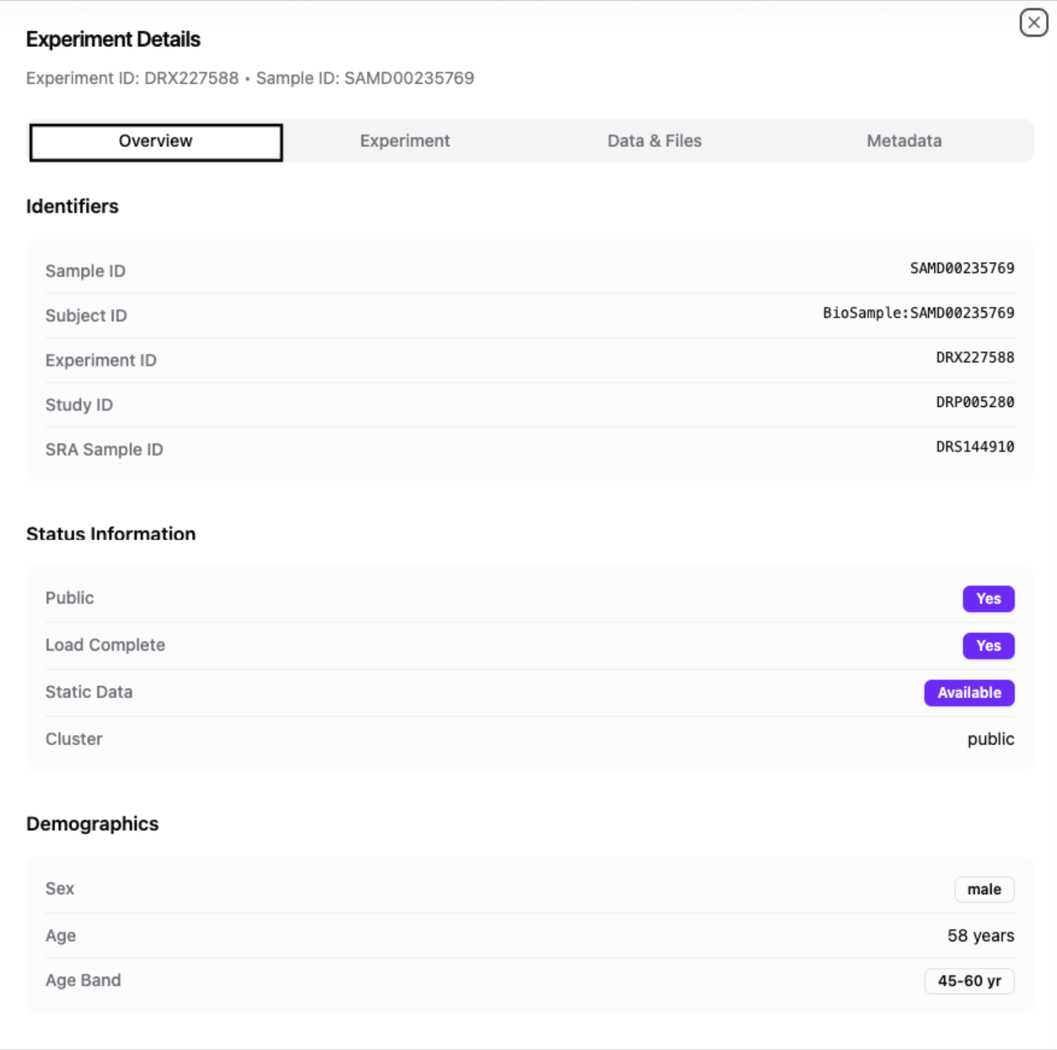Click the Status Information heading
1057x1050 pixels.
(x=111, y=534)
